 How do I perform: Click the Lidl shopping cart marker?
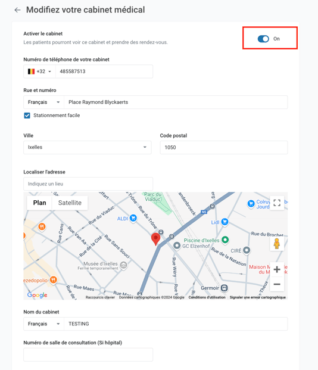225,222
